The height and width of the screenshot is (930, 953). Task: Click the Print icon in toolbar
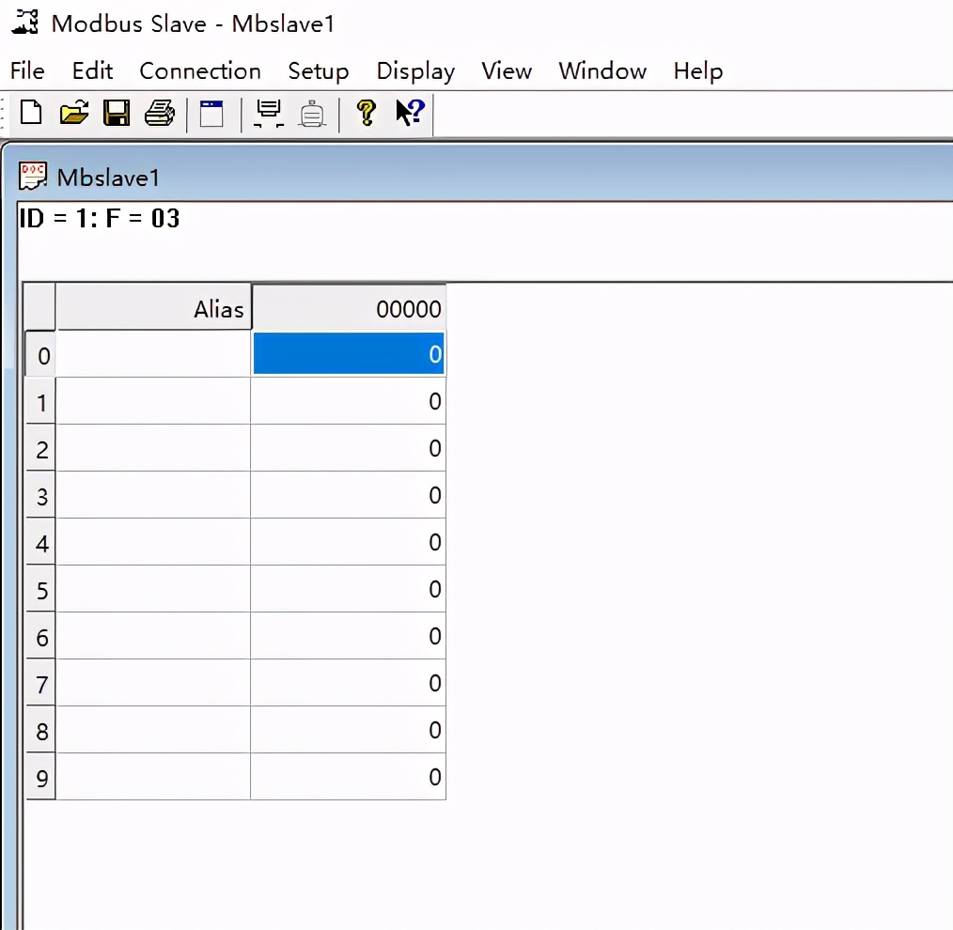[159, 114]
